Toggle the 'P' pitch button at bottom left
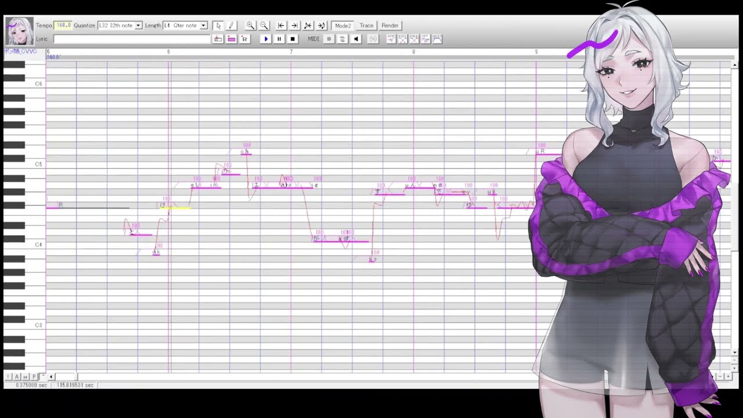The width and height of the screenshot is (743, 418). pyautogui.click(x=34, y=377)
